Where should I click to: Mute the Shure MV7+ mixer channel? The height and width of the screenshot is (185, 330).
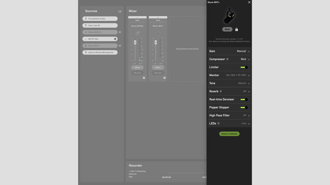158,67
